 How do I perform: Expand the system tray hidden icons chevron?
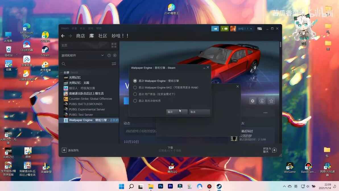284,186
